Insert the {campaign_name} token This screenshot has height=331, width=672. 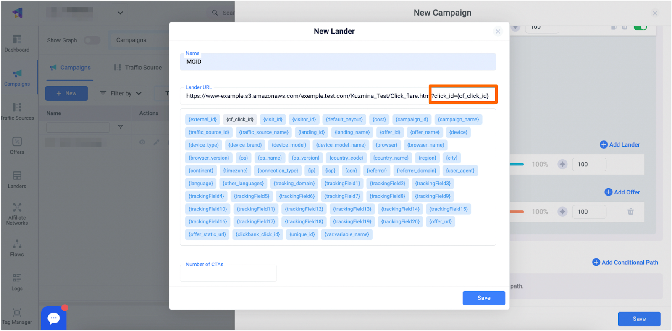click(458, 120)
